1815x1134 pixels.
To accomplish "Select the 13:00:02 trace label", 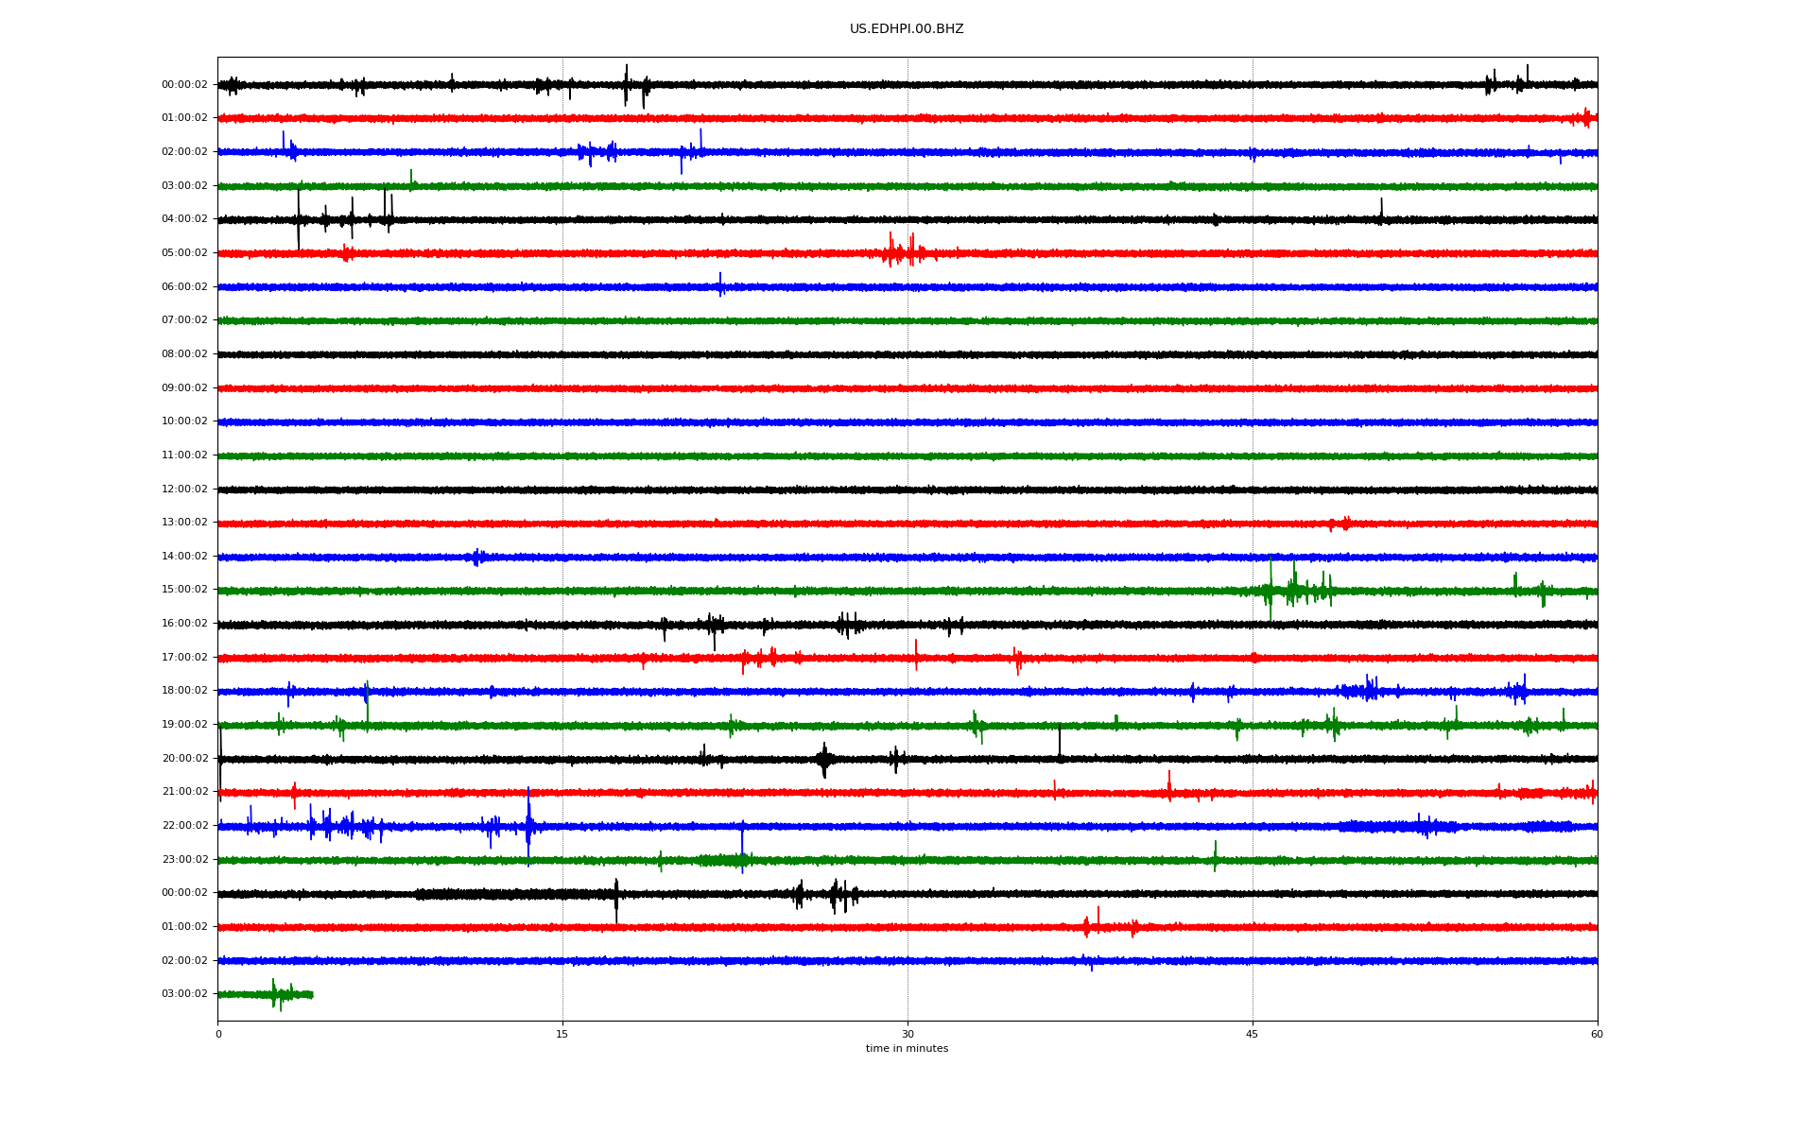I will (184, 523).
